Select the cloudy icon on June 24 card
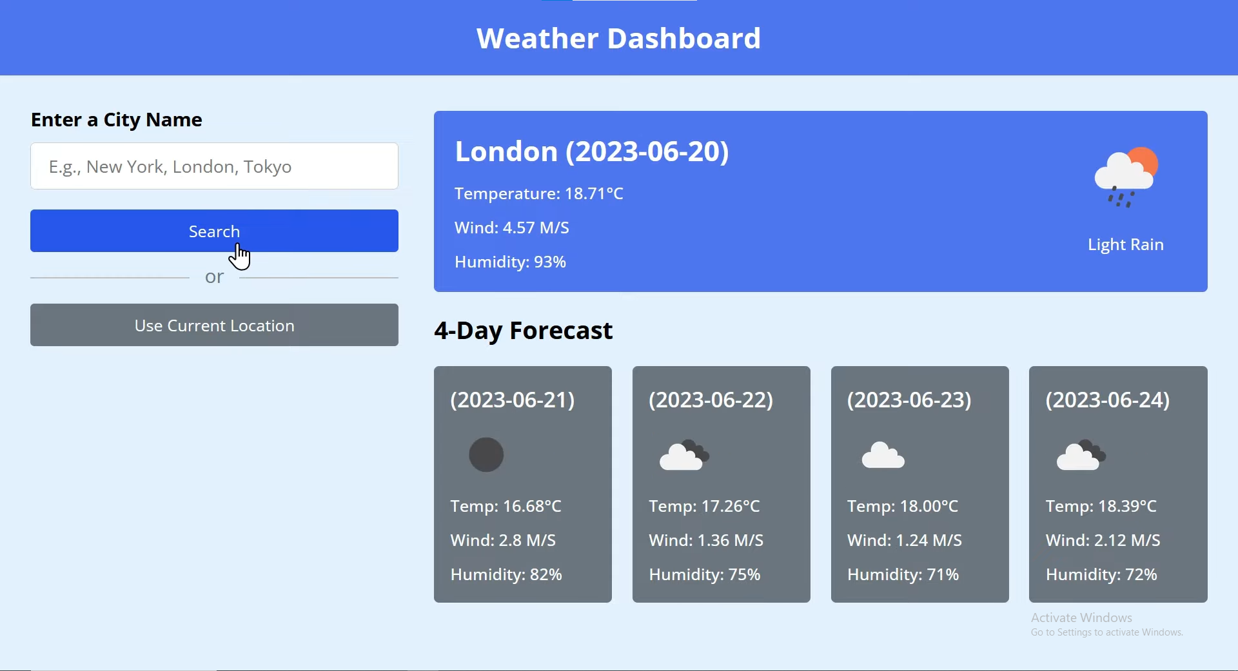 (1081, 455)
